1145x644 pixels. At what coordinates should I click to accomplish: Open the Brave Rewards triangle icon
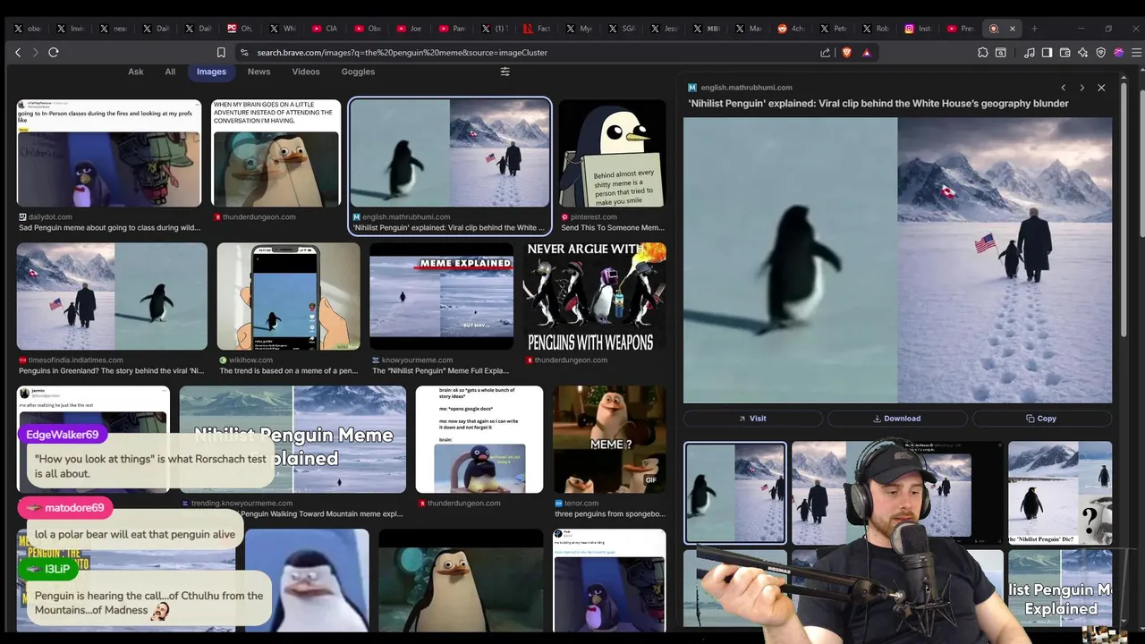[x=866, y=53]
